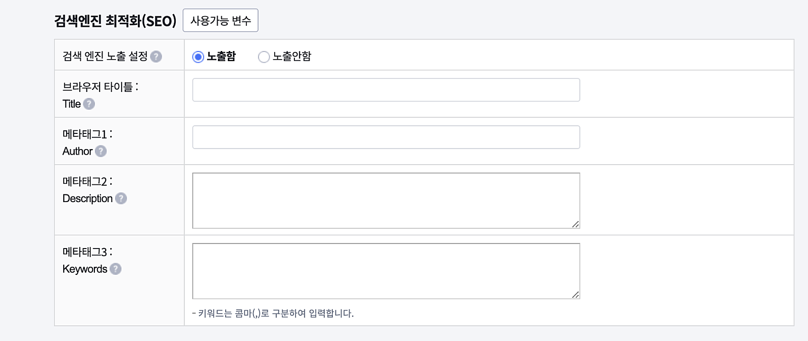Viewport: 808px width, 341px height.
Task: Click question mark icon beside Description
Action: pyautogui.click(x=121, y=199)
